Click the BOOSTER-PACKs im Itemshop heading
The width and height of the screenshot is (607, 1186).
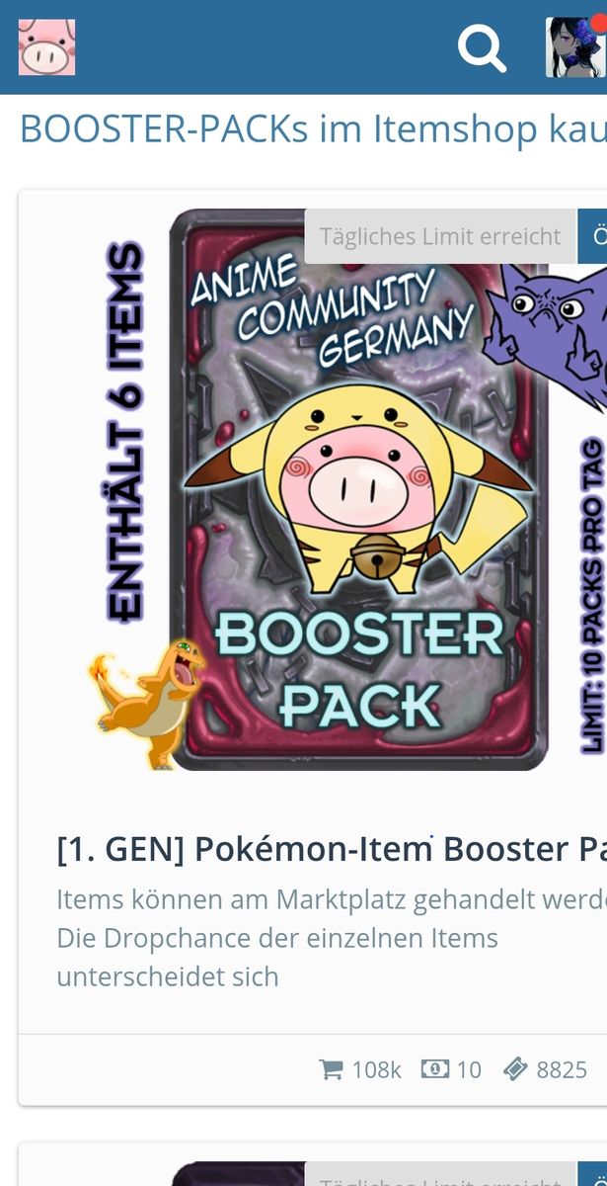click(313, 129)
